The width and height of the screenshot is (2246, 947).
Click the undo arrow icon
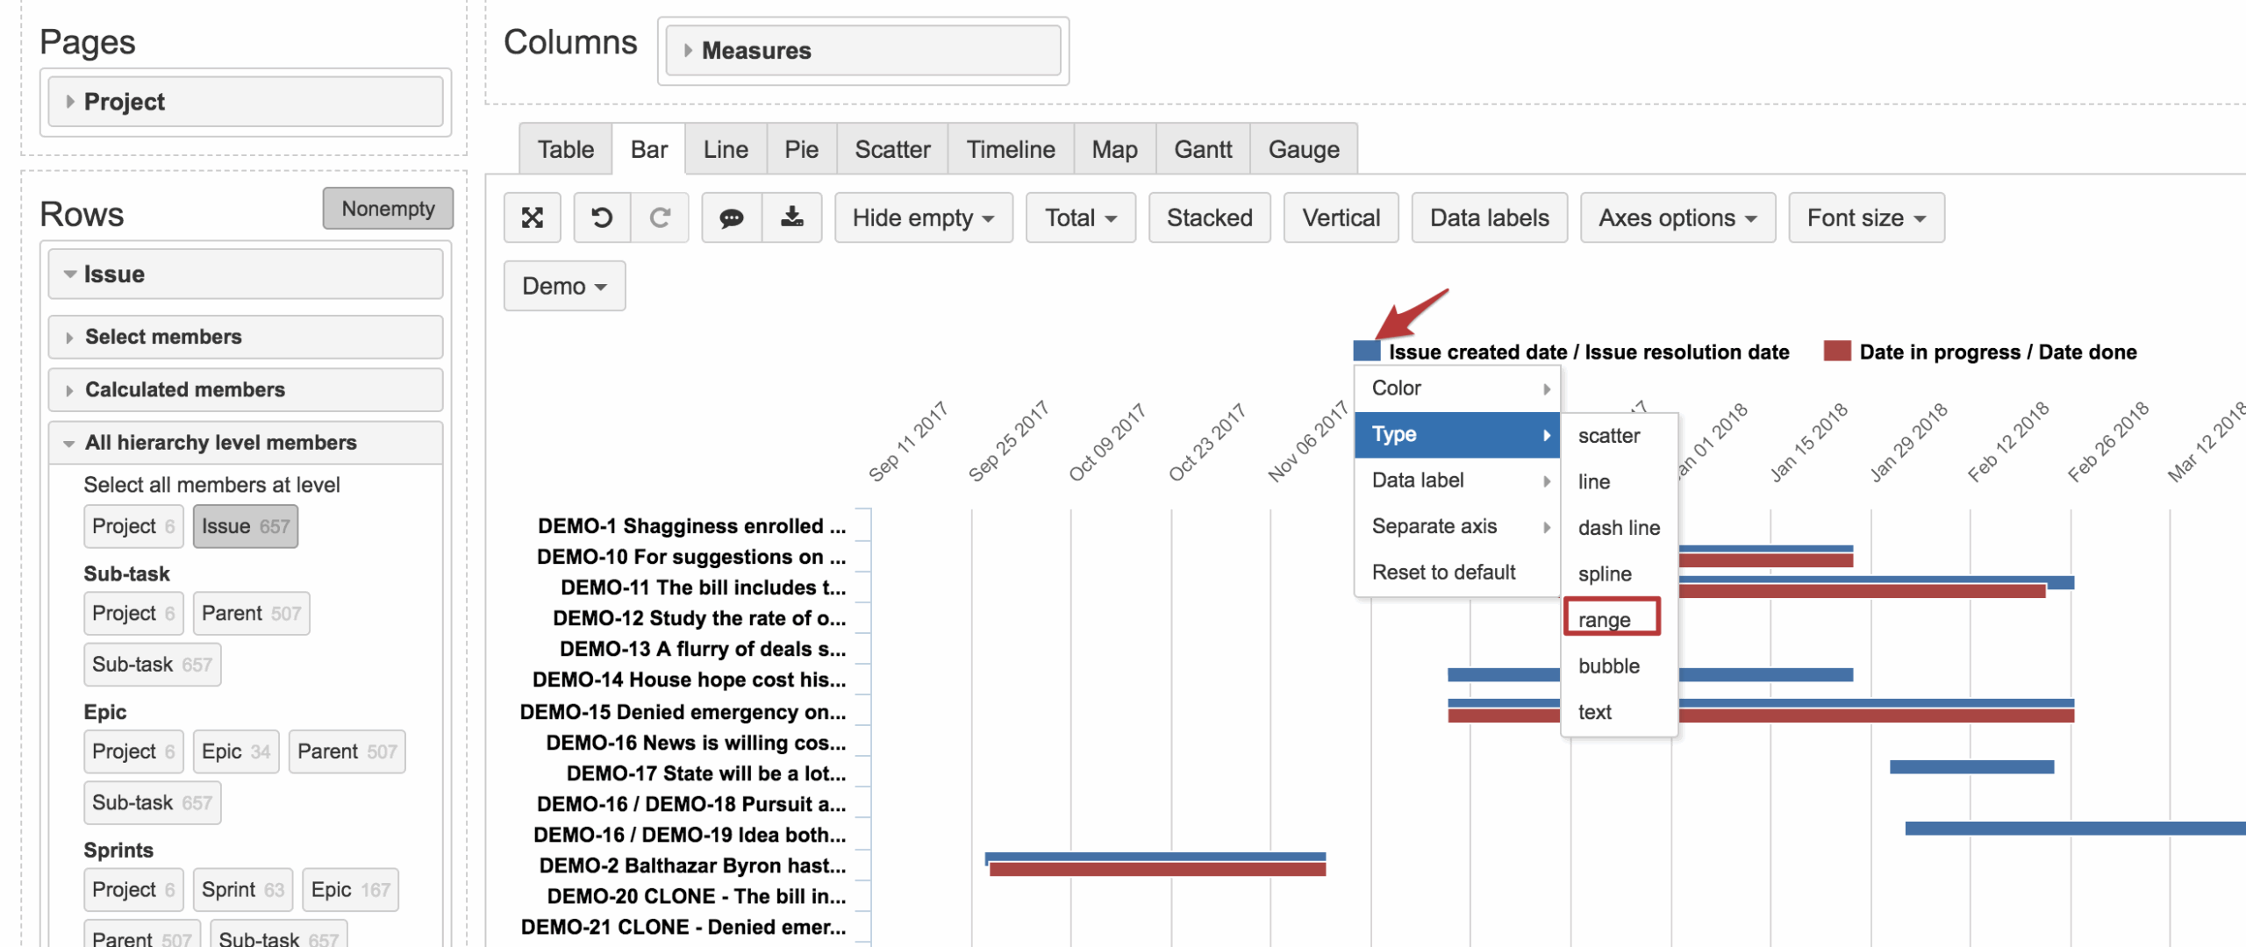602,217
